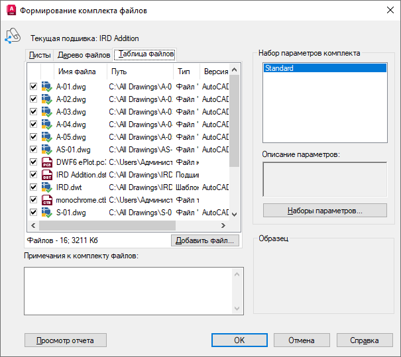Switch to the Листы tab
Viewport: 401px width, 357px height.
tap(39, 55)
